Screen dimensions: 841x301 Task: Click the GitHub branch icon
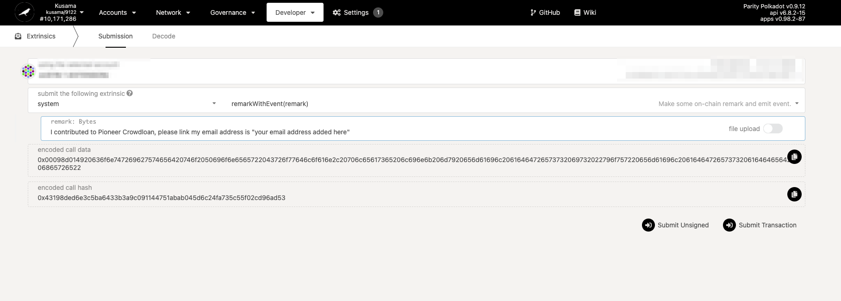click(533, 13)
